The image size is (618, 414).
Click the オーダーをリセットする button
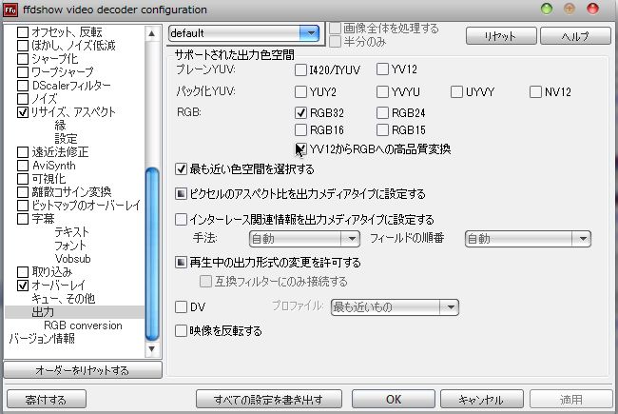click(x=83, y=370)
